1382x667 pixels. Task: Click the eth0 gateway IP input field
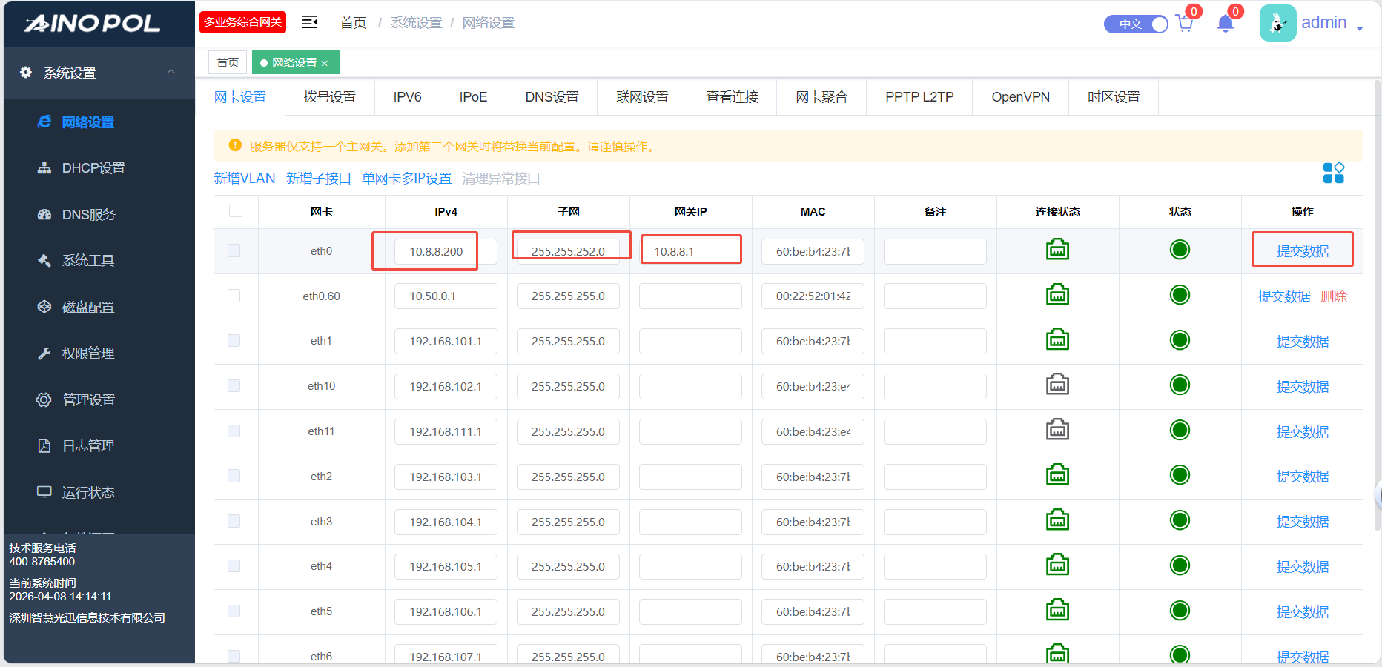690,251
